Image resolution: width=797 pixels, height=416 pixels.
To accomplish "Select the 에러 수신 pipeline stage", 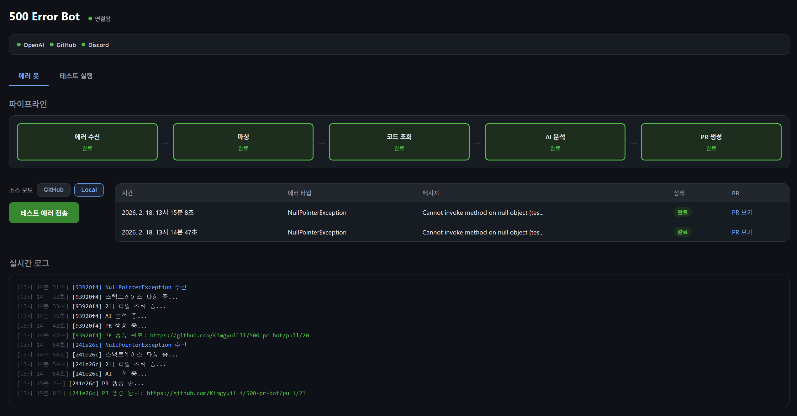I will pos(87,142).
